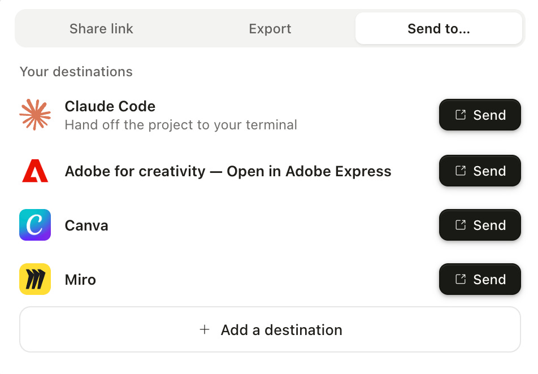The width and height of the screenshot is (538, 374).
Task: Click the plus icon beside Add a destination
Action: 205,329
